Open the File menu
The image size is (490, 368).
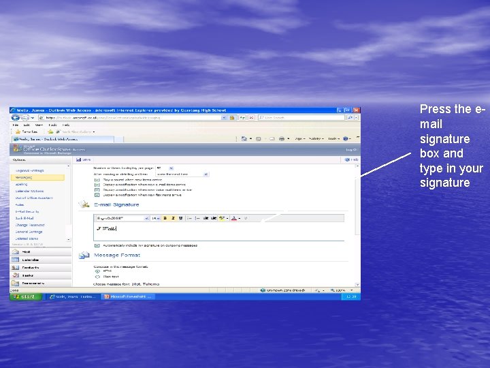tap(15, 125)
